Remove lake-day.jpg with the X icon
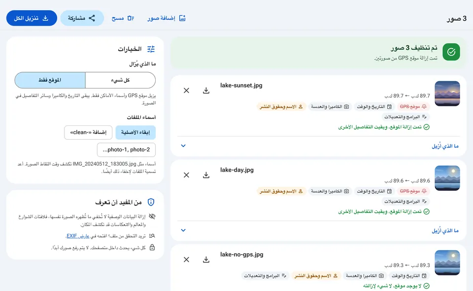This screenshot has width=473, height=291. tap(186, 175)
